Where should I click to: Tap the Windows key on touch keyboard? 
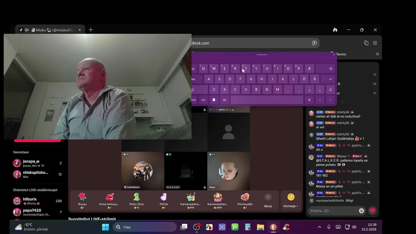point(214,100)
